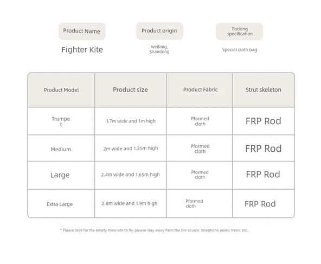Click the safety note below the table
The height and width of the screenshot is (264, 321).
click(154, 230)
